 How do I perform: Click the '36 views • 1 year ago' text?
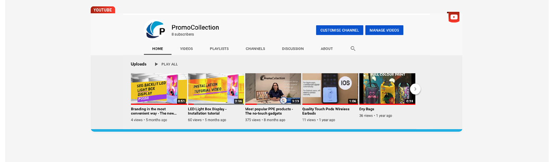tap(376, 116)
